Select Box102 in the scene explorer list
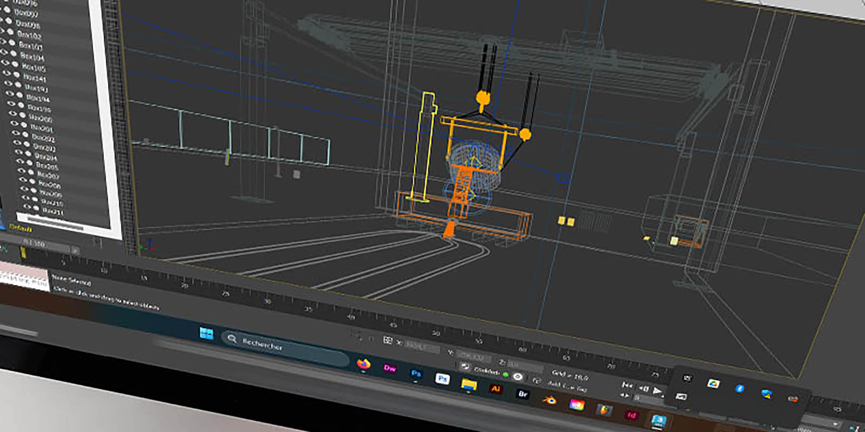 pyautogui.click(x=29, y=35)
